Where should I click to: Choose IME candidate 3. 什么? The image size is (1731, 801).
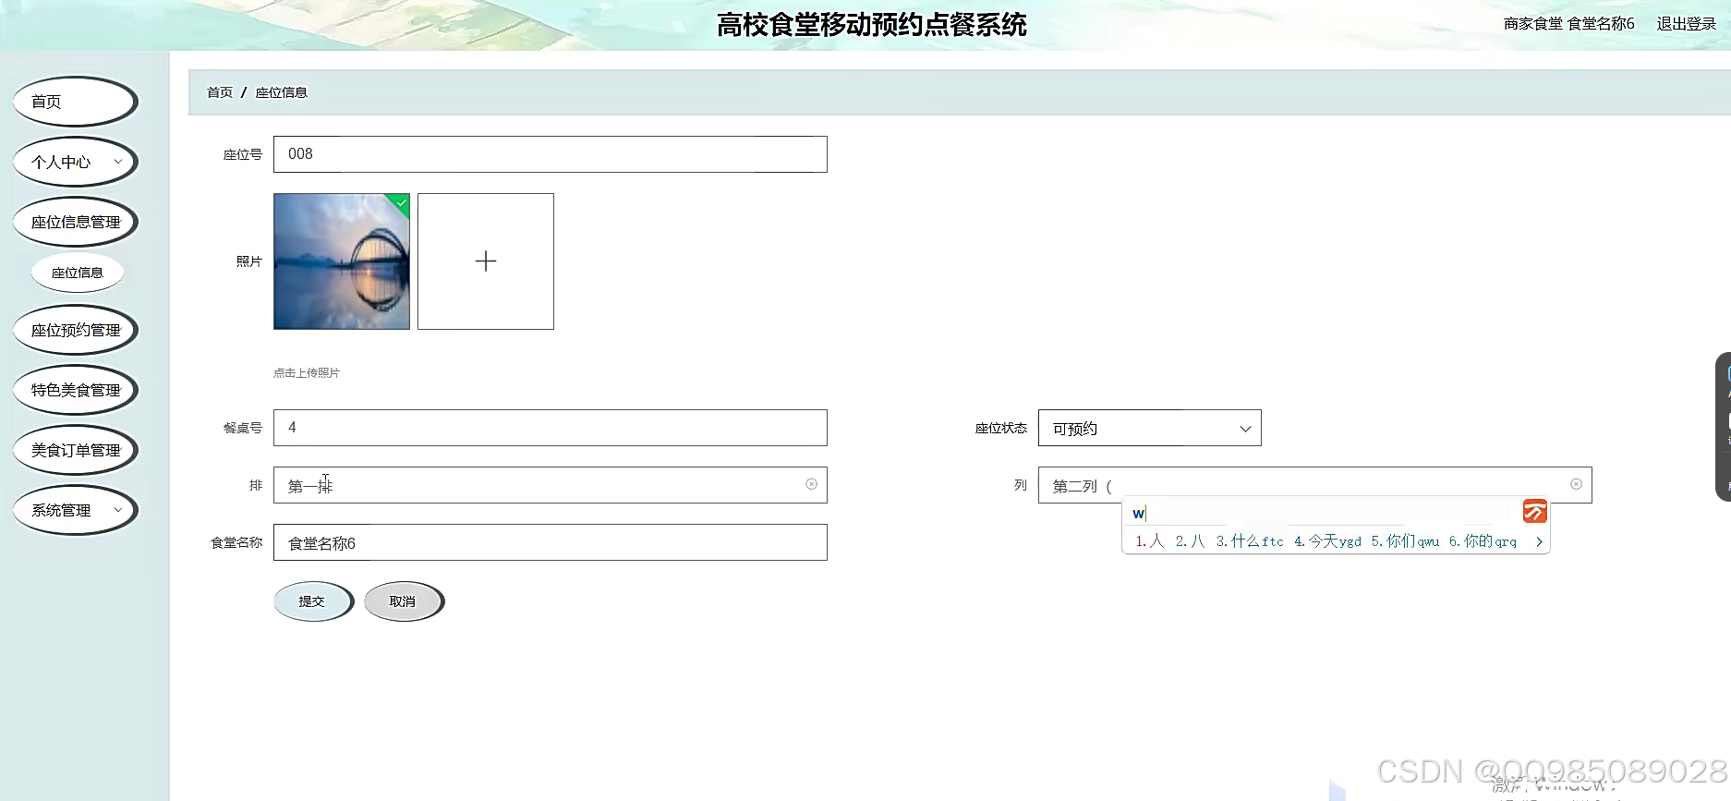tap(1250, 541)
